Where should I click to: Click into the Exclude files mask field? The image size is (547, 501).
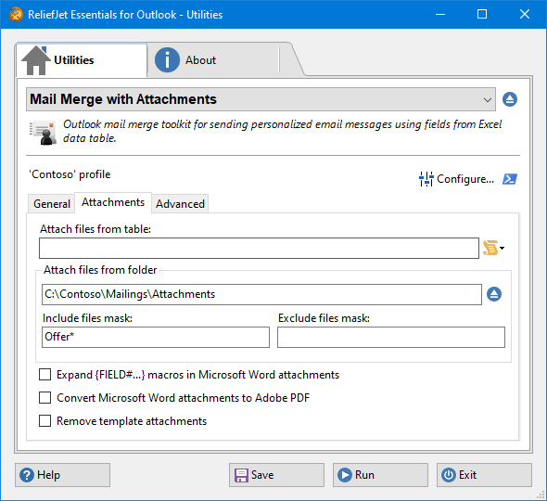[x=391, y=338]
